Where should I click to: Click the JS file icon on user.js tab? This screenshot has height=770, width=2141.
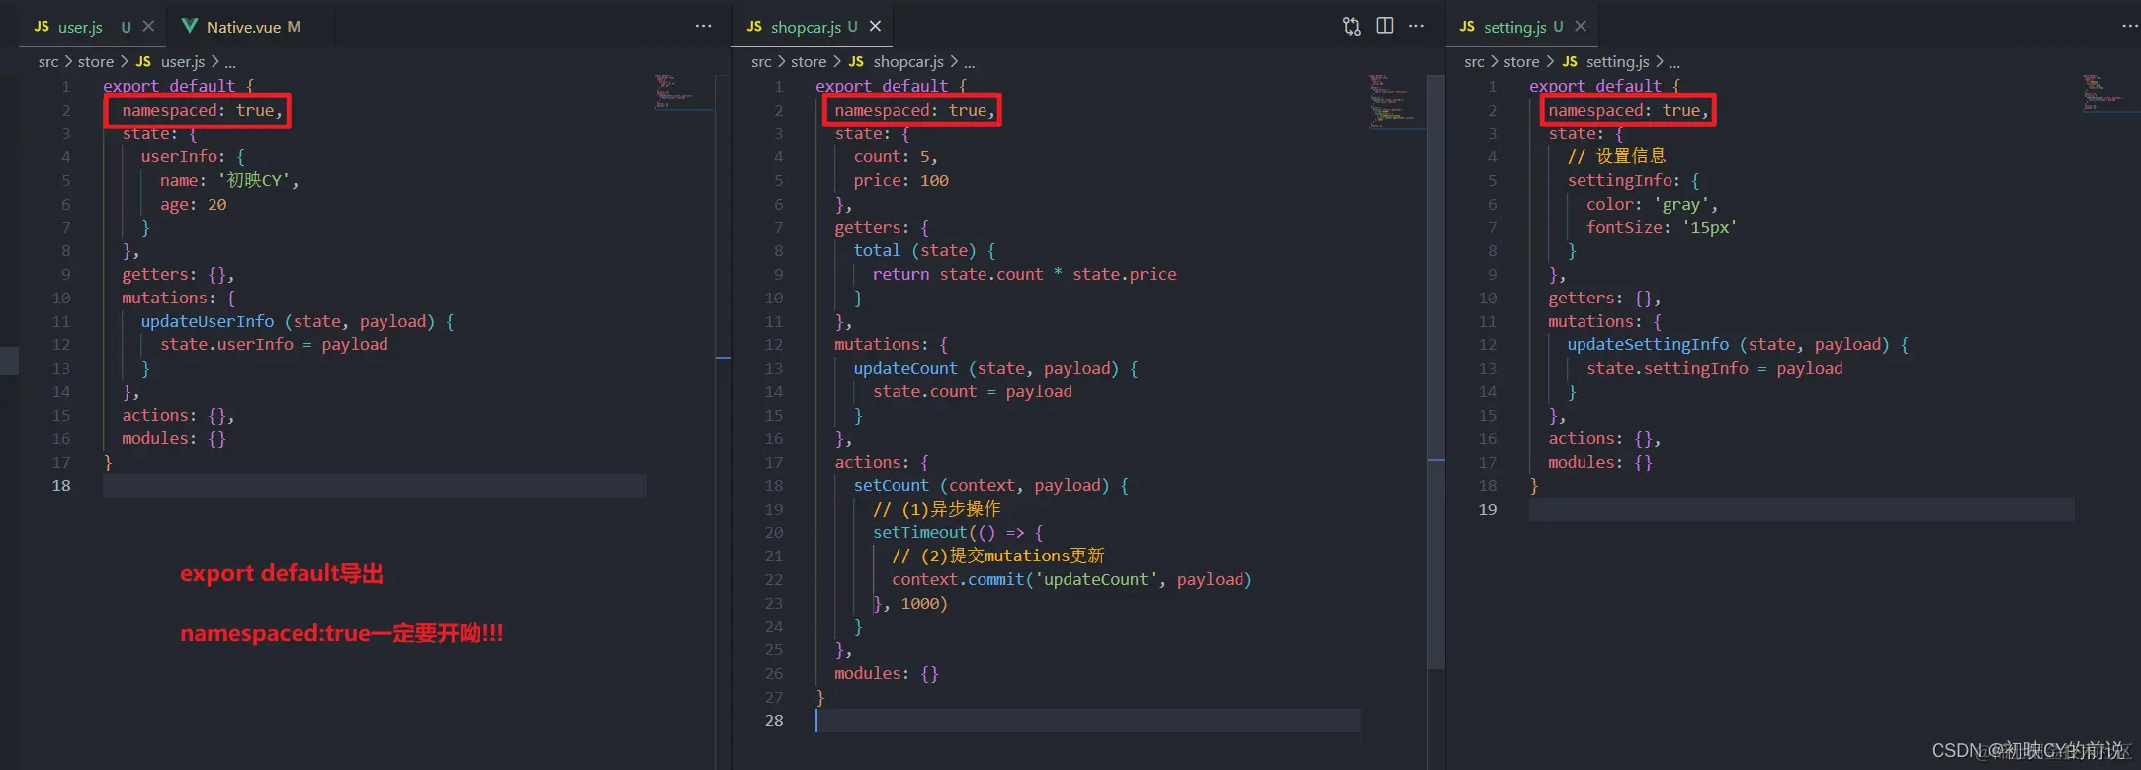pos(42,27)
